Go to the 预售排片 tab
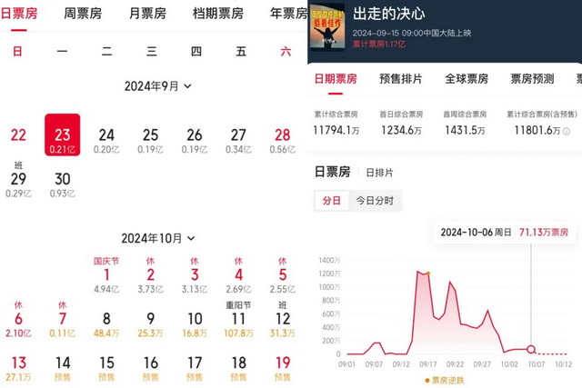 (401, 79)
